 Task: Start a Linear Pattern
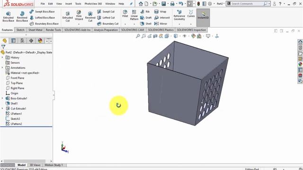pyautogui.click(x=134, y=15)
